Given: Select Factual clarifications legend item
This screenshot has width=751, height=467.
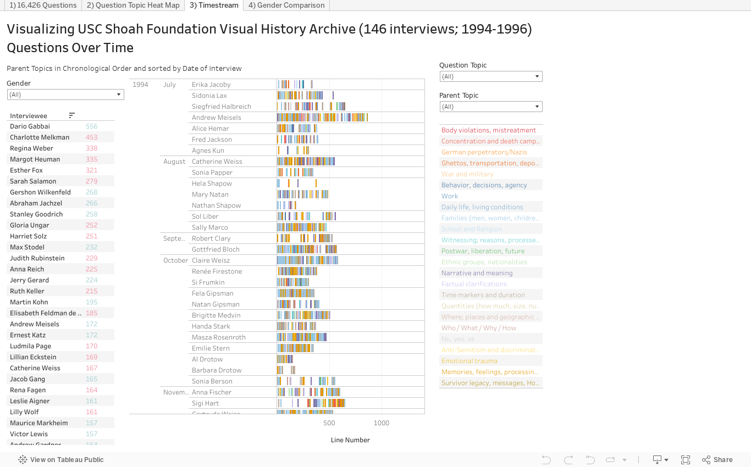Looking at the screenshot, I should 491,284.
